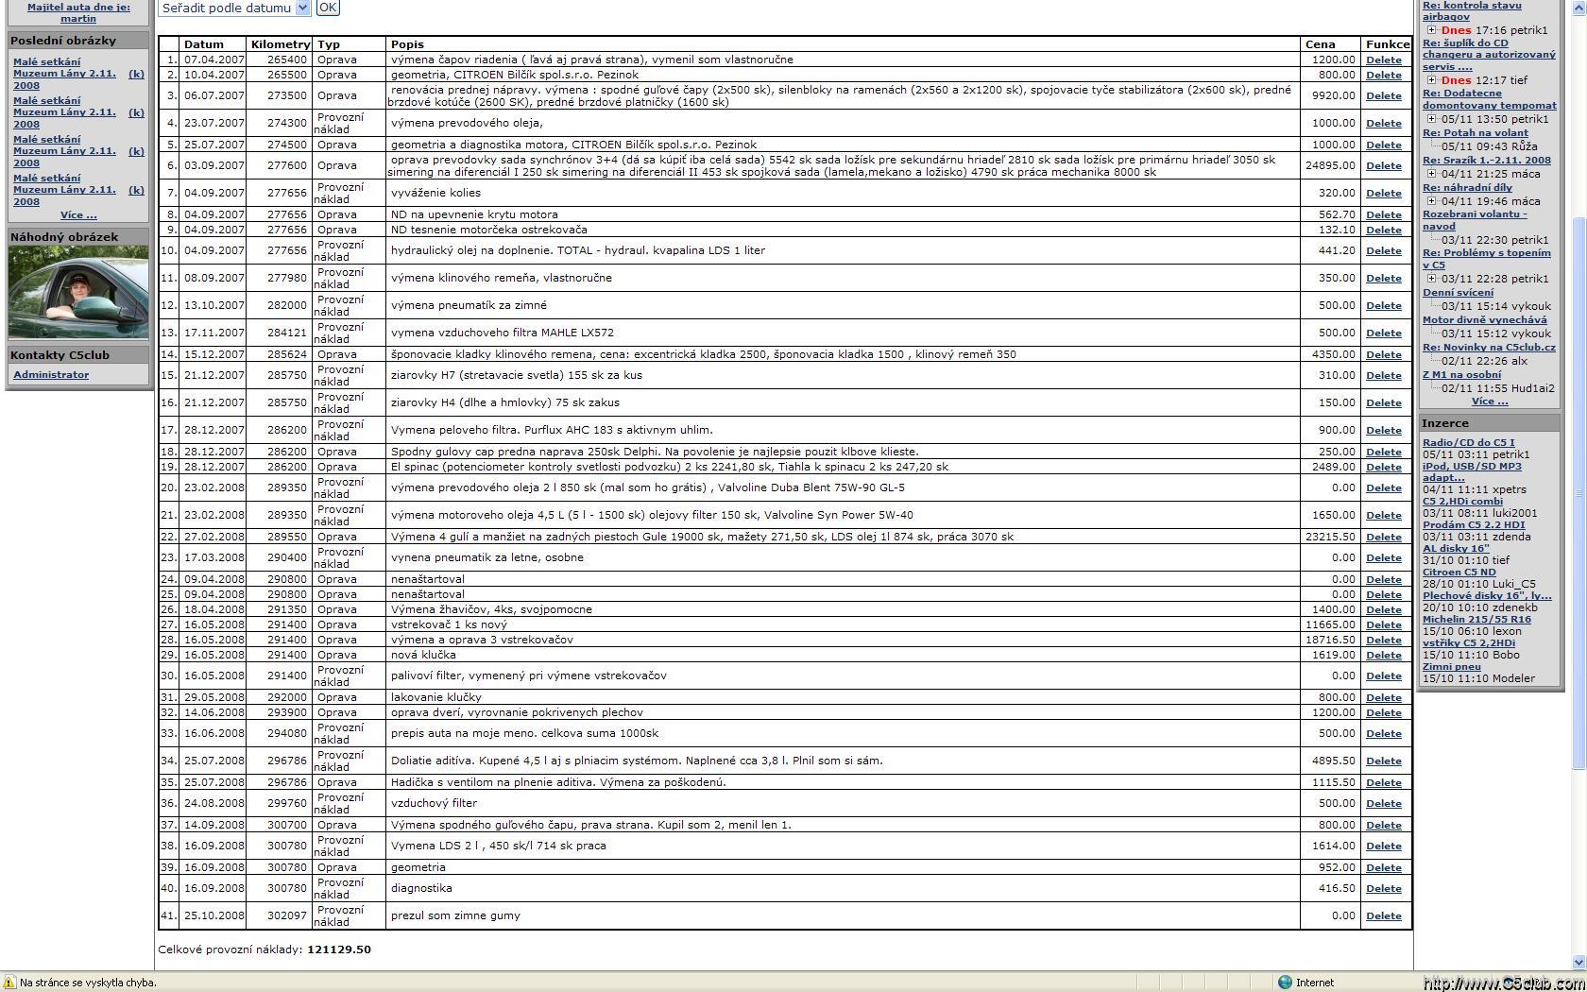Open ad 'AL disky 16"'
The width and height of the screenshot is (1587, 992).
[1456, 549]
